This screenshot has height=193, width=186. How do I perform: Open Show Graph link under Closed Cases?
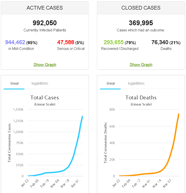point(141,65)
